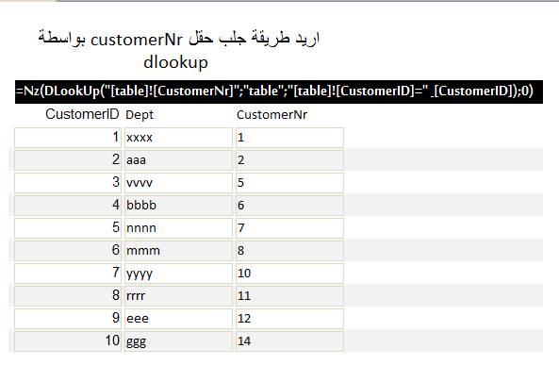
Task: Click CustomerNr field showing 10
Action: [x=289, y=274]
